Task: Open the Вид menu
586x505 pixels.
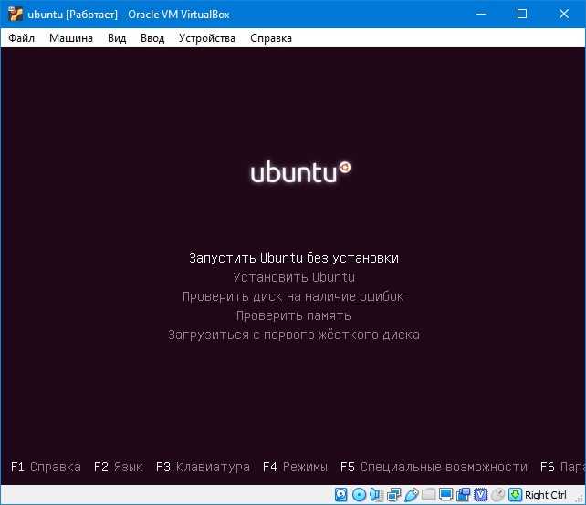Action: [x=117, y=38]
